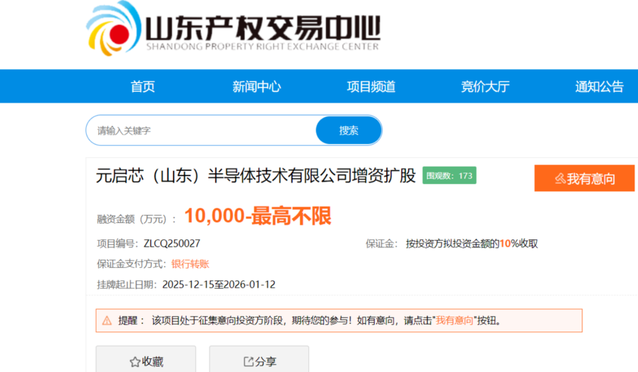Select 竞价大厅 in the navigation bar
This screenshot has width=638, height=372.
pos(485,87)
